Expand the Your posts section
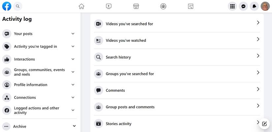Image resolution: width=272 pixels, height=132 pixels. (39, 34)
